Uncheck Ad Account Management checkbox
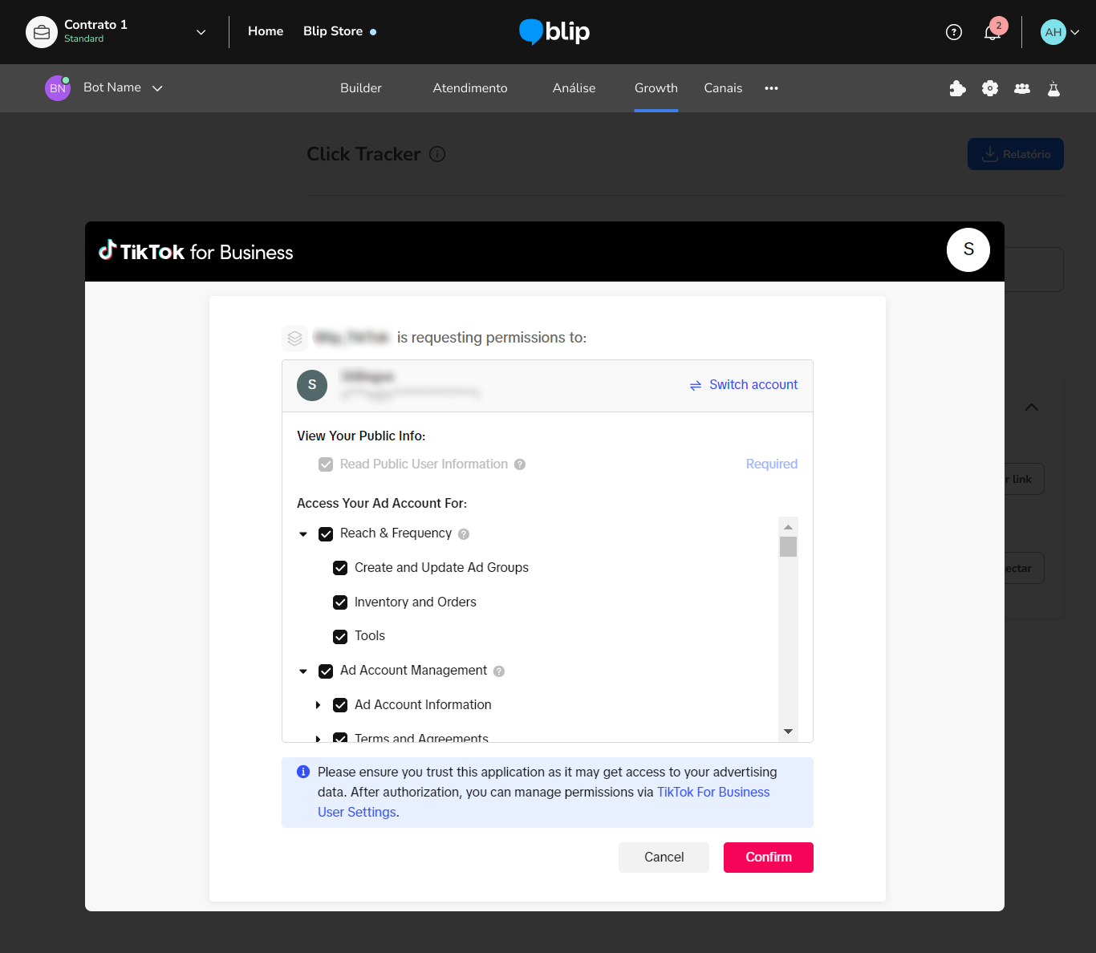 tap(326, 671)
